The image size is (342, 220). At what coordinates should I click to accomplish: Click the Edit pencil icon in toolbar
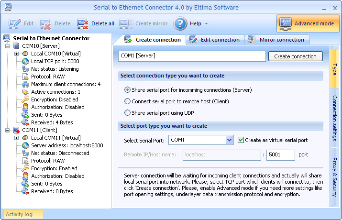tap(15, 23)
